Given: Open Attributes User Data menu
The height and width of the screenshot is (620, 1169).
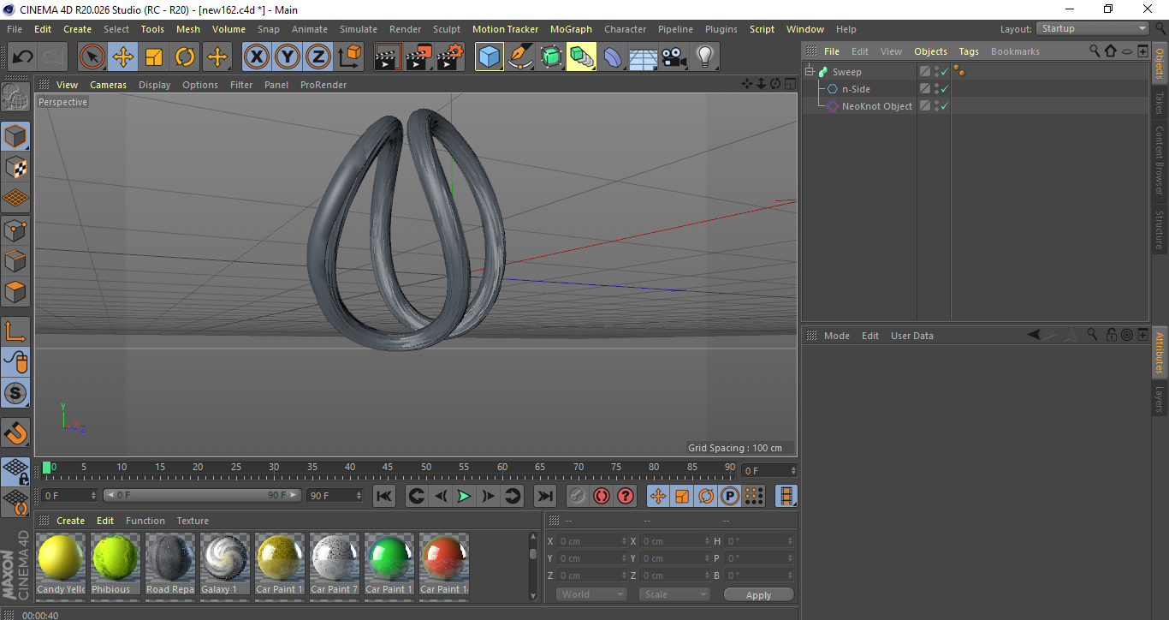Looking at the screenshot, I should pos(912,336).
